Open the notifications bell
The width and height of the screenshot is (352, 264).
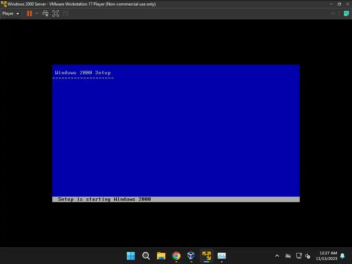click(x=343, y=256)
